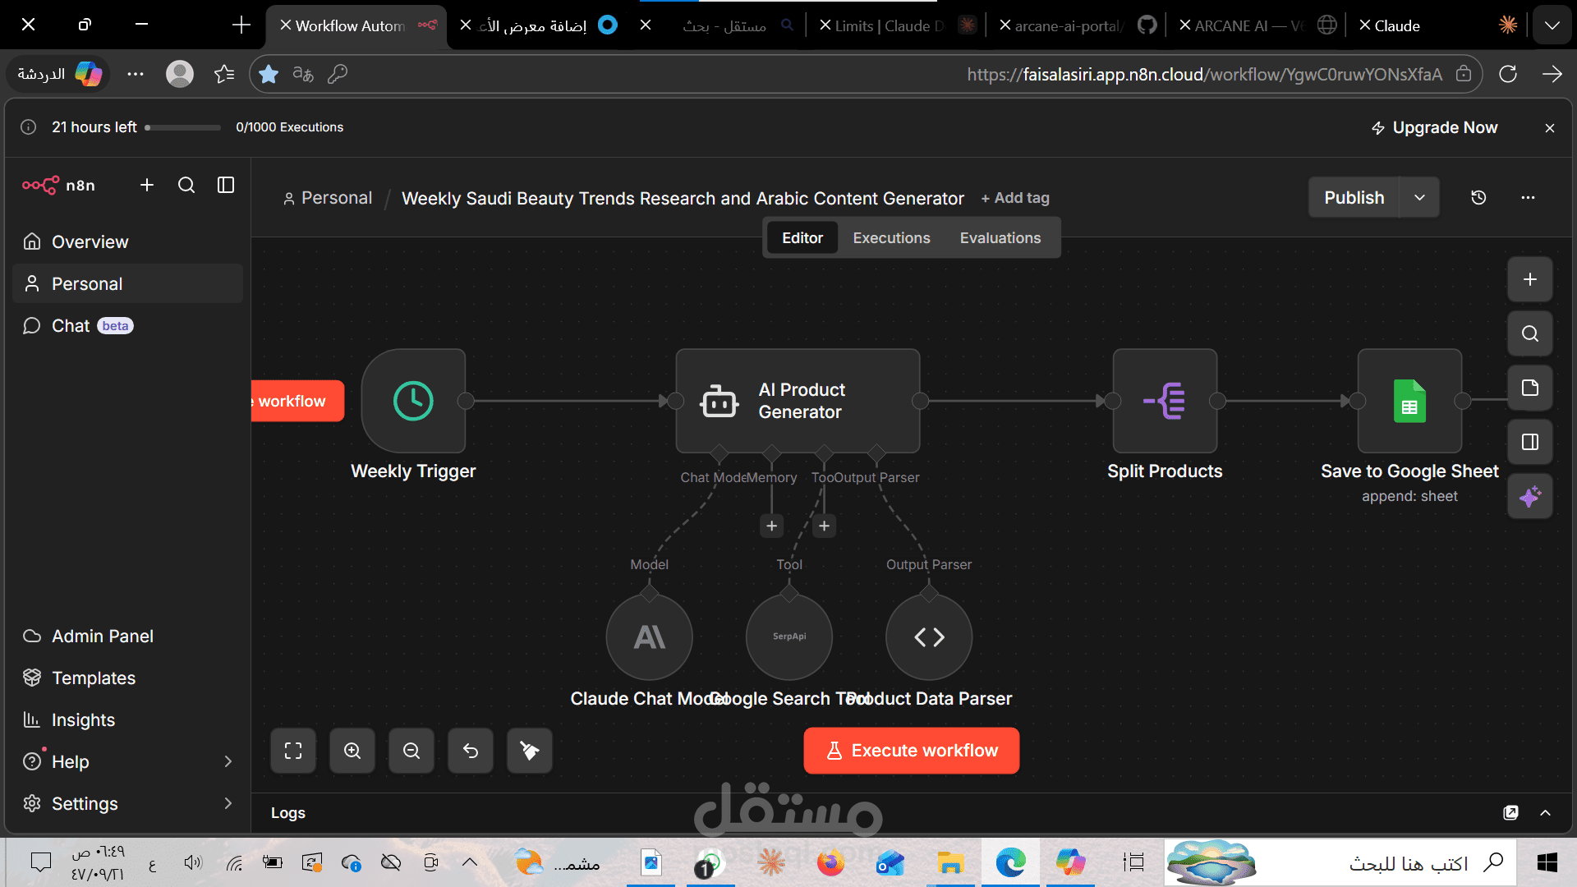Open workflow history clock icon

click(x=1478, y=197)
